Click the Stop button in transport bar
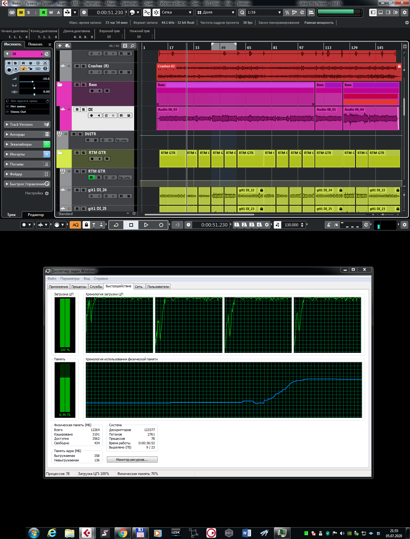This screenshot has width=410, height=539. tap(131, 225)
